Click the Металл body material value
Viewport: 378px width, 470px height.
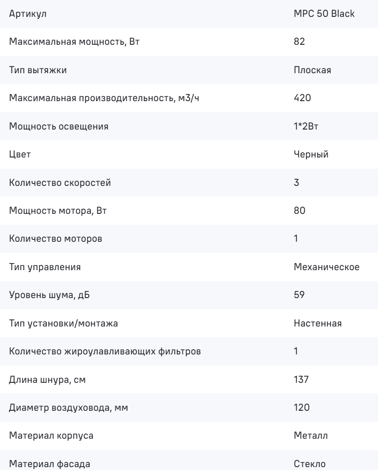(x=311, y=435)
